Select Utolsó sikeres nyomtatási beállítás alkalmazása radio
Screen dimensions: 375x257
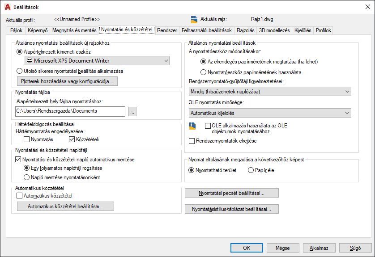click(19, 71)
